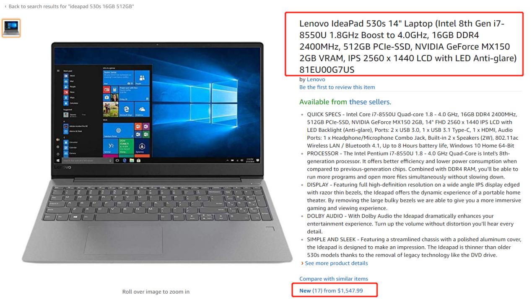Open the Lenovo brand link
The image size is (532, 299).
pos(316,79)
